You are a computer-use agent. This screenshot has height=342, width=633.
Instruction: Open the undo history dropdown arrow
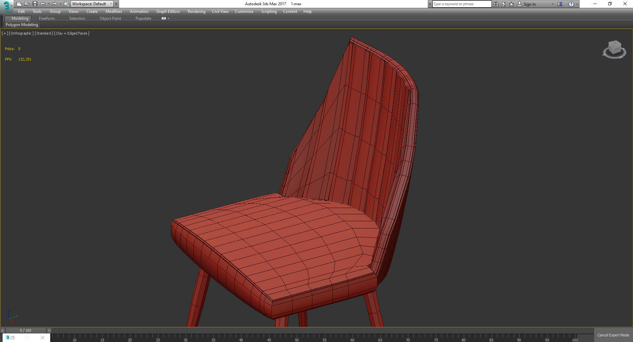point(48,4)
